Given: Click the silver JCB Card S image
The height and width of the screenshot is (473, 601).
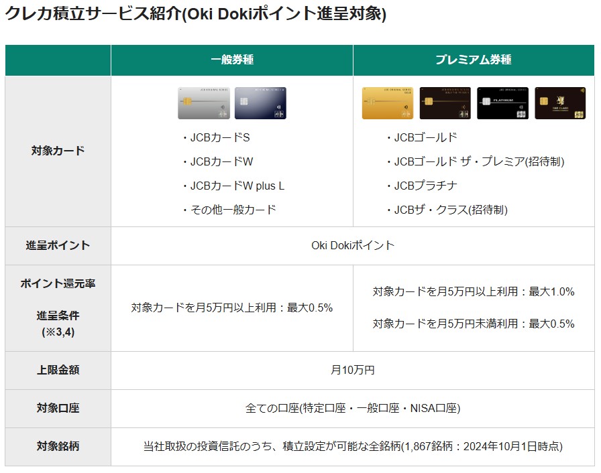Looking at the screenshot, I should tap(203, 103).
